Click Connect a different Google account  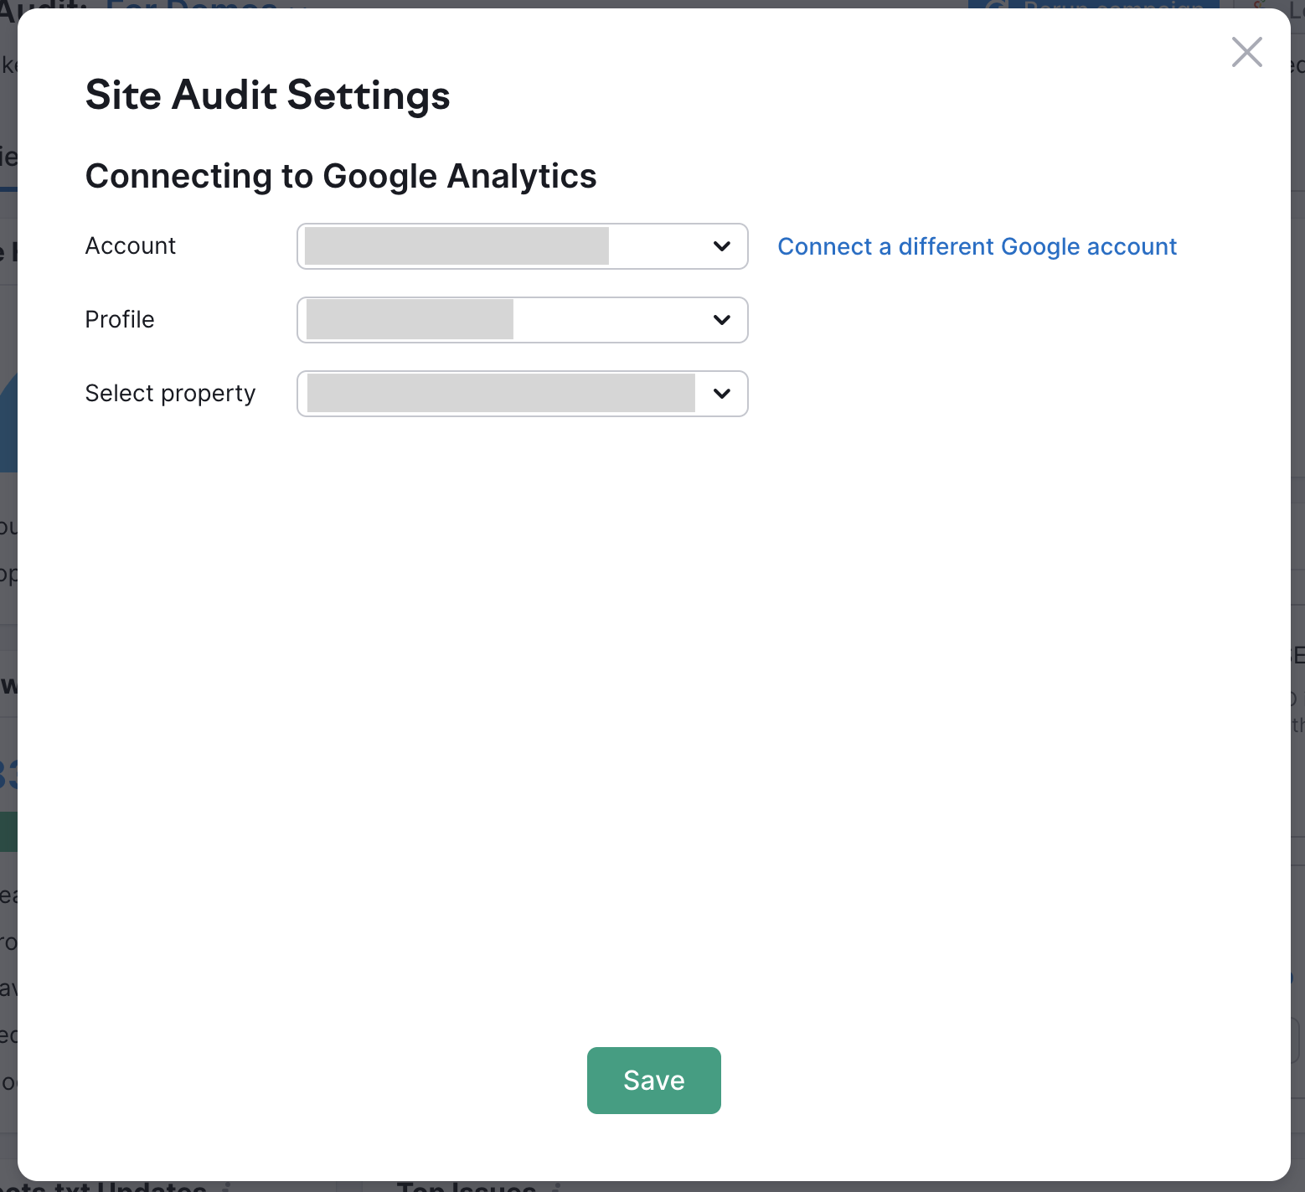[x=977, y=246]
